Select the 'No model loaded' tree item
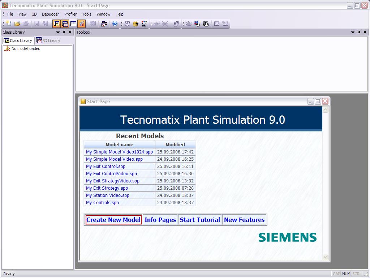 (x=26, y=49)
